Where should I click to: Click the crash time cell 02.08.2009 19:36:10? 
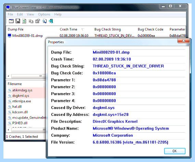[74, 36]
